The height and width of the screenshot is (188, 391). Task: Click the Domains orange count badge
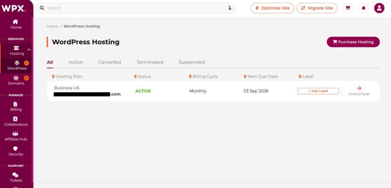(26, 78)
